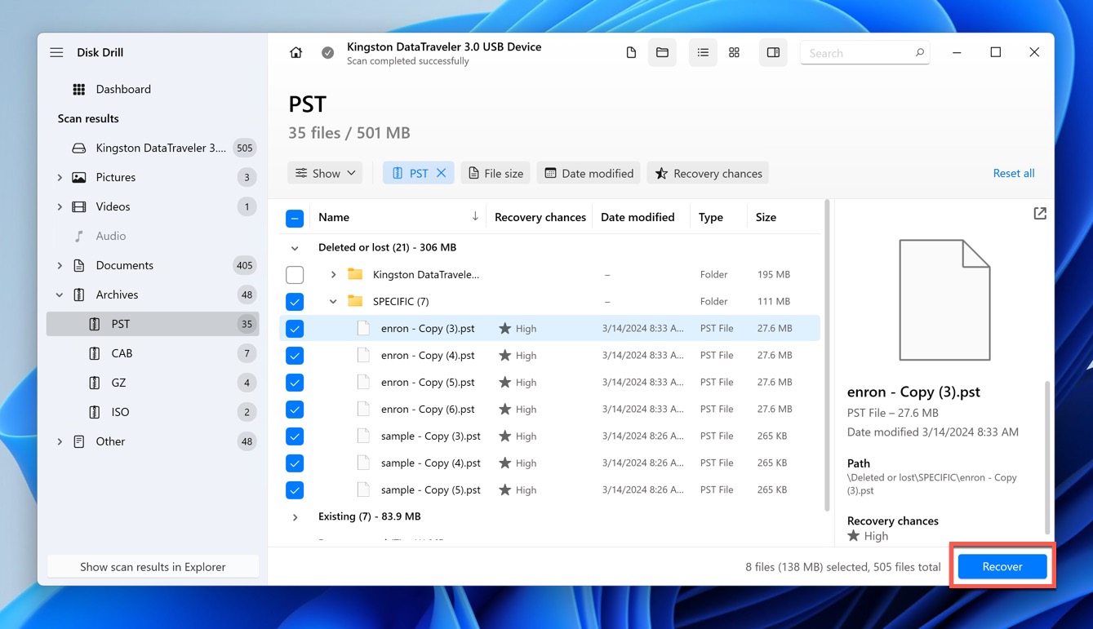1093x629 pixels.
Task: Open the Date modified filter
Action: click(589, 173)
